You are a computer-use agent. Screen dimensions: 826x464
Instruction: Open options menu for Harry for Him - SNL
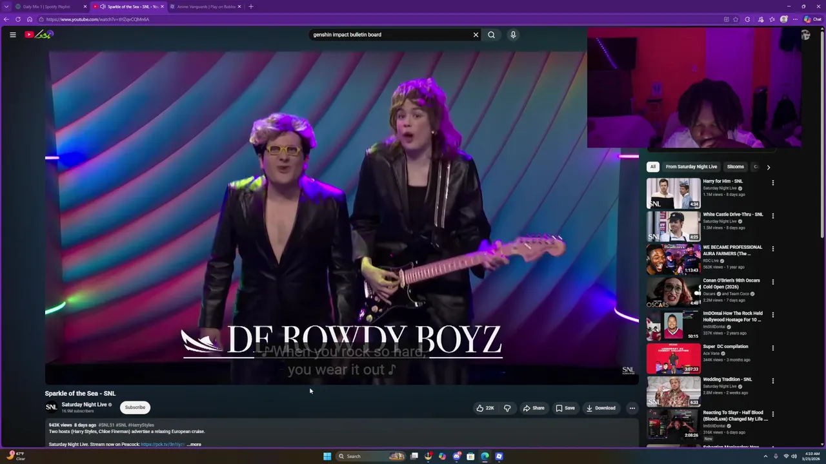tap(773, 182)
